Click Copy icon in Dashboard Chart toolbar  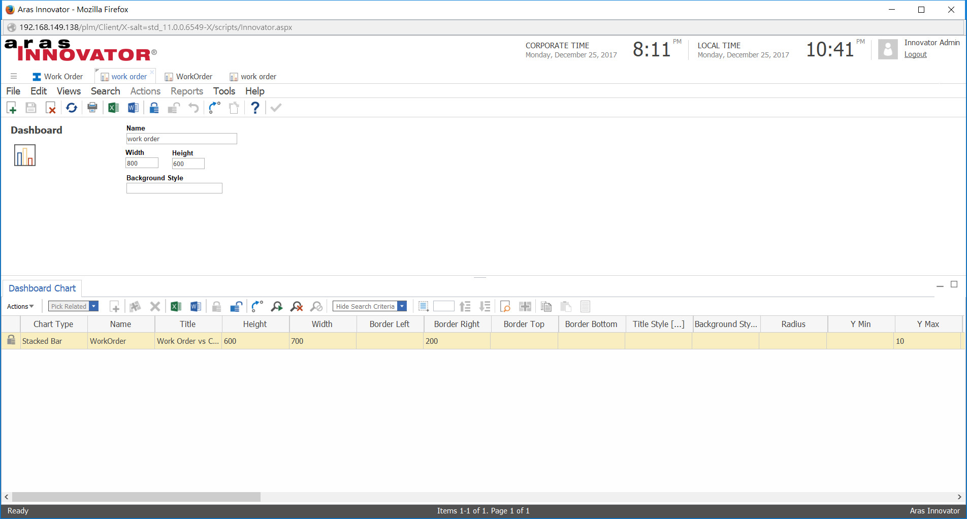pos(546,306)
